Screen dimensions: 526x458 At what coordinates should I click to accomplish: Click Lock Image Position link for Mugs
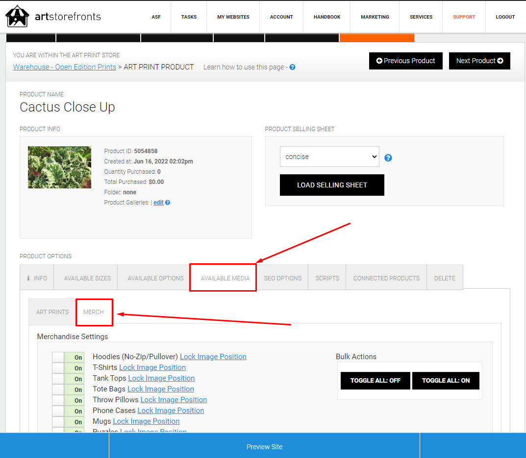[146, 421]
